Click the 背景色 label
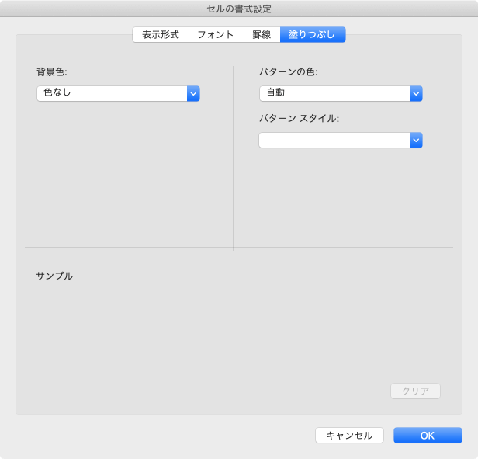This screenshot has height=459, width=478. [52, 72]
